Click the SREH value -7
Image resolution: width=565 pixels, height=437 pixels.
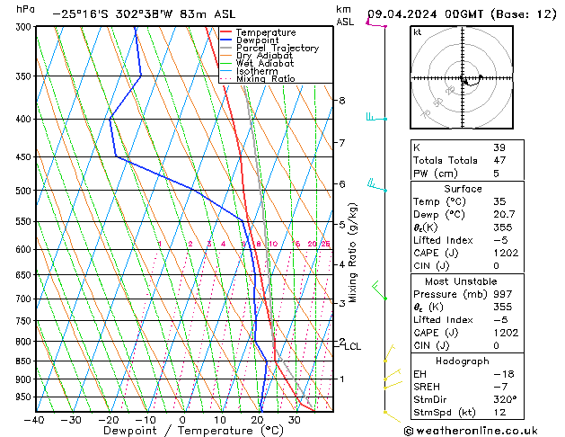501,387
